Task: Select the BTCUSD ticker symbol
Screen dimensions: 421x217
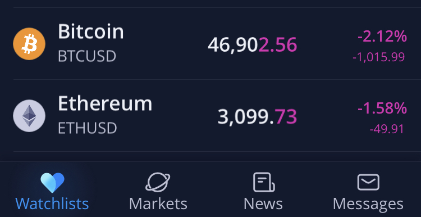Action: coord(87,56)
